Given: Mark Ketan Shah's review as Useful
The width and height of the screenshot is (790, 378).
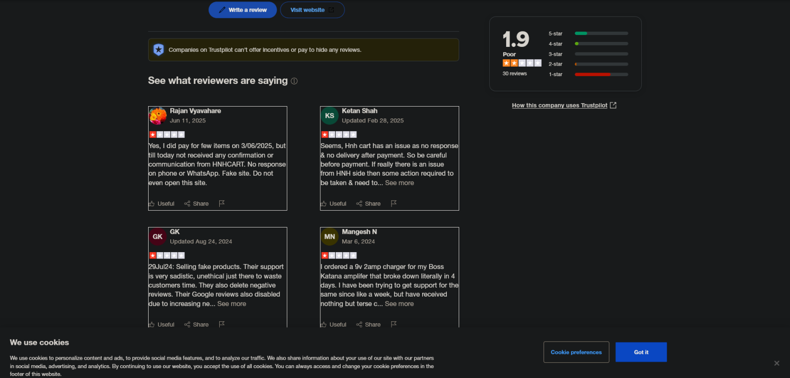Looking at the screenshot, I should coord(333,204).
